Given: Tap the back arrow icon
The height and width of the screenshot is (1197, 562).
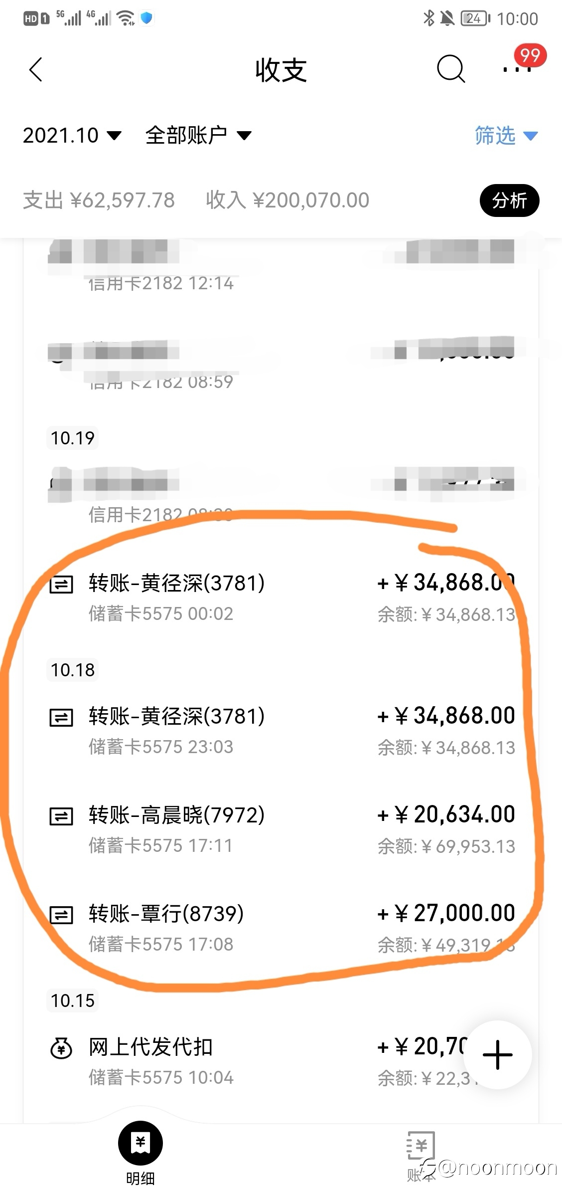Looking at the screenshot, I should [x=36, y=69].
